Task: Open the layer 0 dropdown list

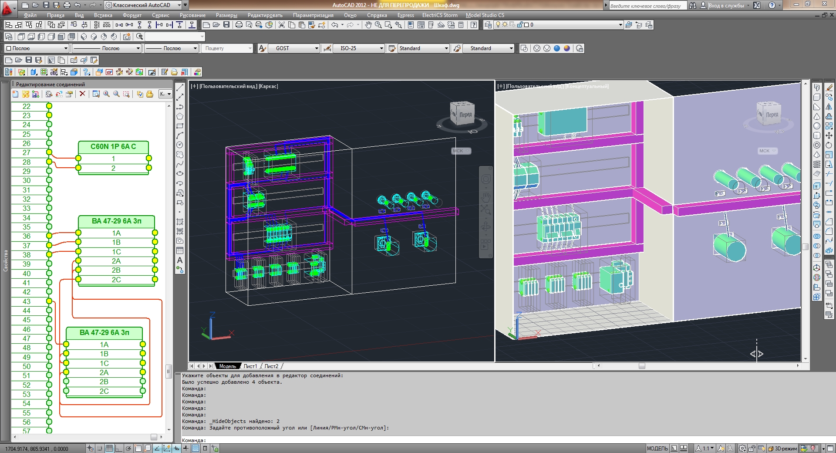Action: pyautogui.click(x=620, y=25)
